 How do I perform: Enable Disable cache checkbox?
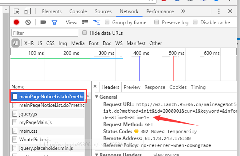[x=195, y=22]
